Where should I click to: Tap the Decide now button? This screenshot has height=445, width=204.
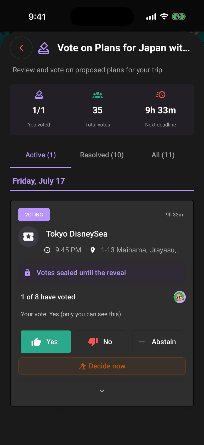[x=102, y=366]
